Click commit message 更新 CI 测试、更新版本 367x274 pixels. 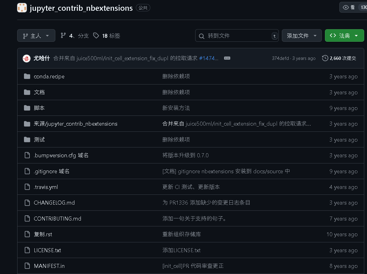191,187
